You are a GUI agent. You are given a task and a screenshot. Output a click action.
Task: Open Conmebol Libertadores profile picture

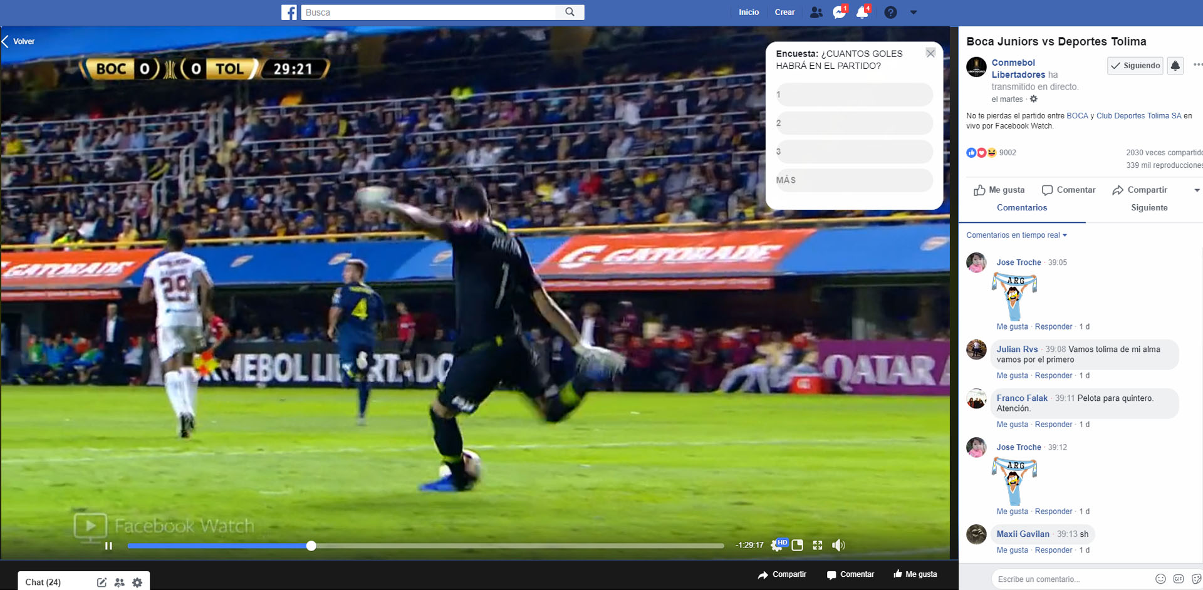[x=976, y=66]
